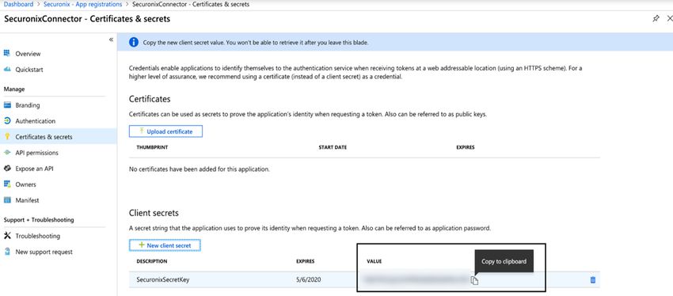Screen dimensions: 673x296
Task: Copy the secret value to clipboard
Action: [x=474, y=280]
